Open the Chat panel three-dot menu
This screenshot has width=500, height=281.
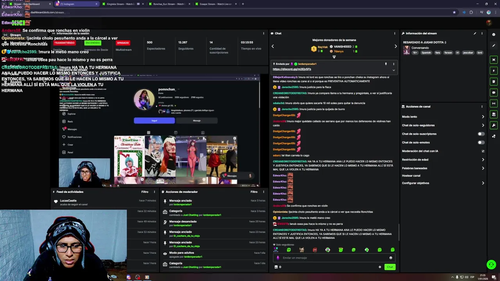pyautogui.click(x=395, y=34)
